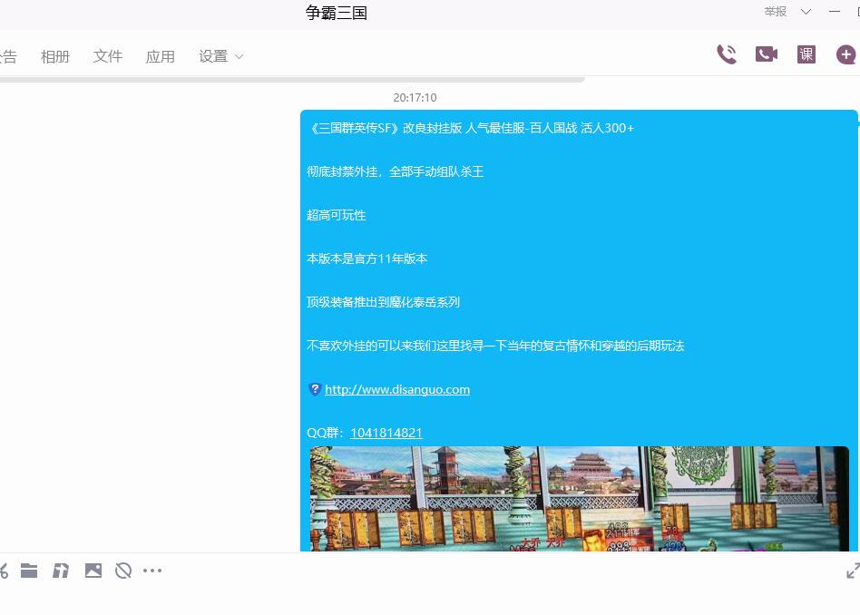Image resolution: width=860 pixels, height=615 pixels.
Task: Open the 应用 tab
Action: pyautogui.click(x=161, y=56)
